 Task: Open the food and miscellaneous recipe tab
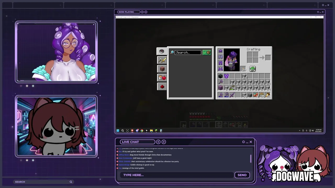tap(162, 78)
